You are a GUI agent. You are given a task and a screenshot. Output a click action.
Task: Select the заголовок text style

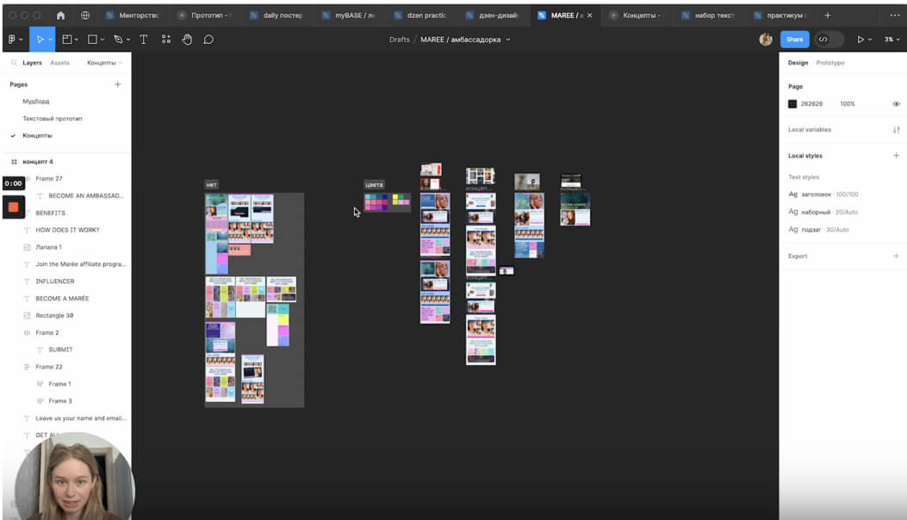click(823, 195)
